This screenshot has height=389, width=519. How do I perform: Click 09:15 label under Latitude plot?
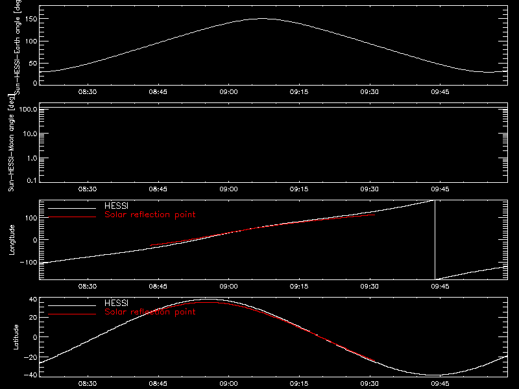pos(299,384)
